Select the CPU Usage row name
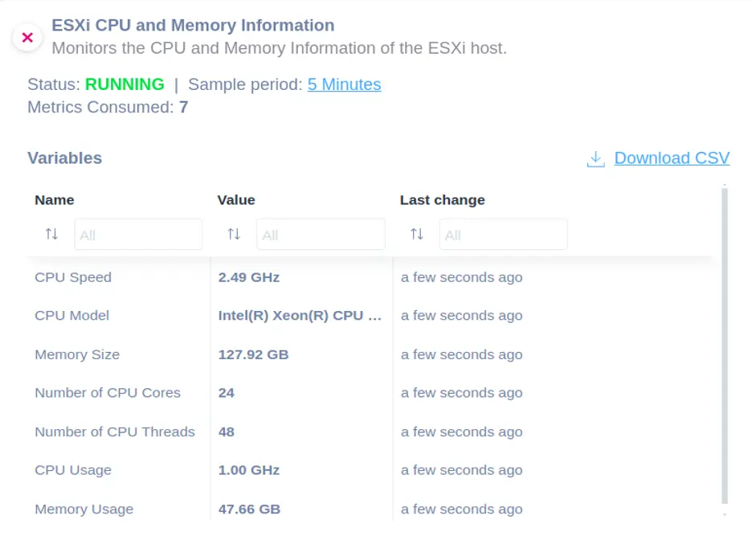Viewport: 752px width, 540px height. [x=73, y=470]
